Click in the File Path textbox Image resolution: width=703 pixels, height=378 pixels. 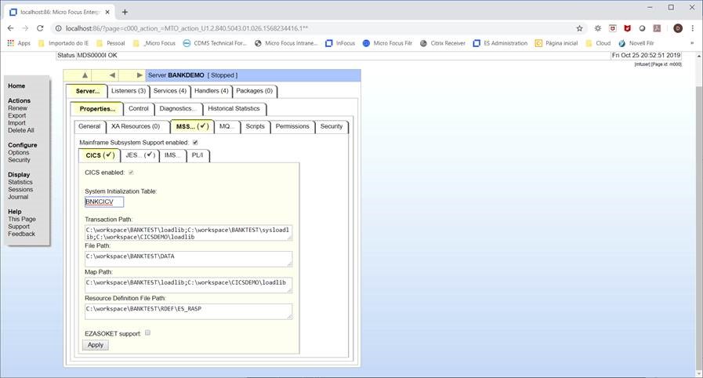(x=189, y=259)
